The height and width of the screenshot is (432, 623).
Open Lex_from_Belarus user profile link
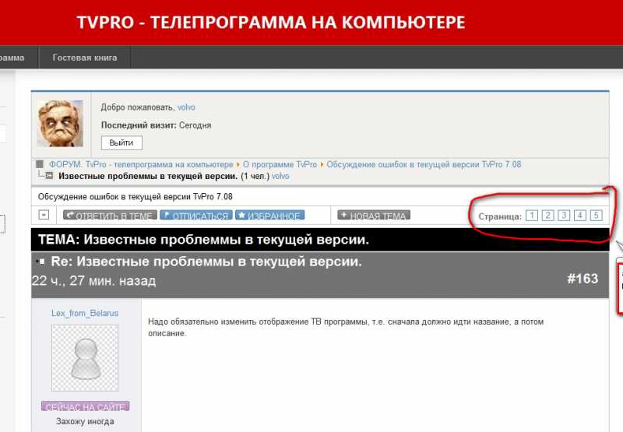click(x=85, y=313)
